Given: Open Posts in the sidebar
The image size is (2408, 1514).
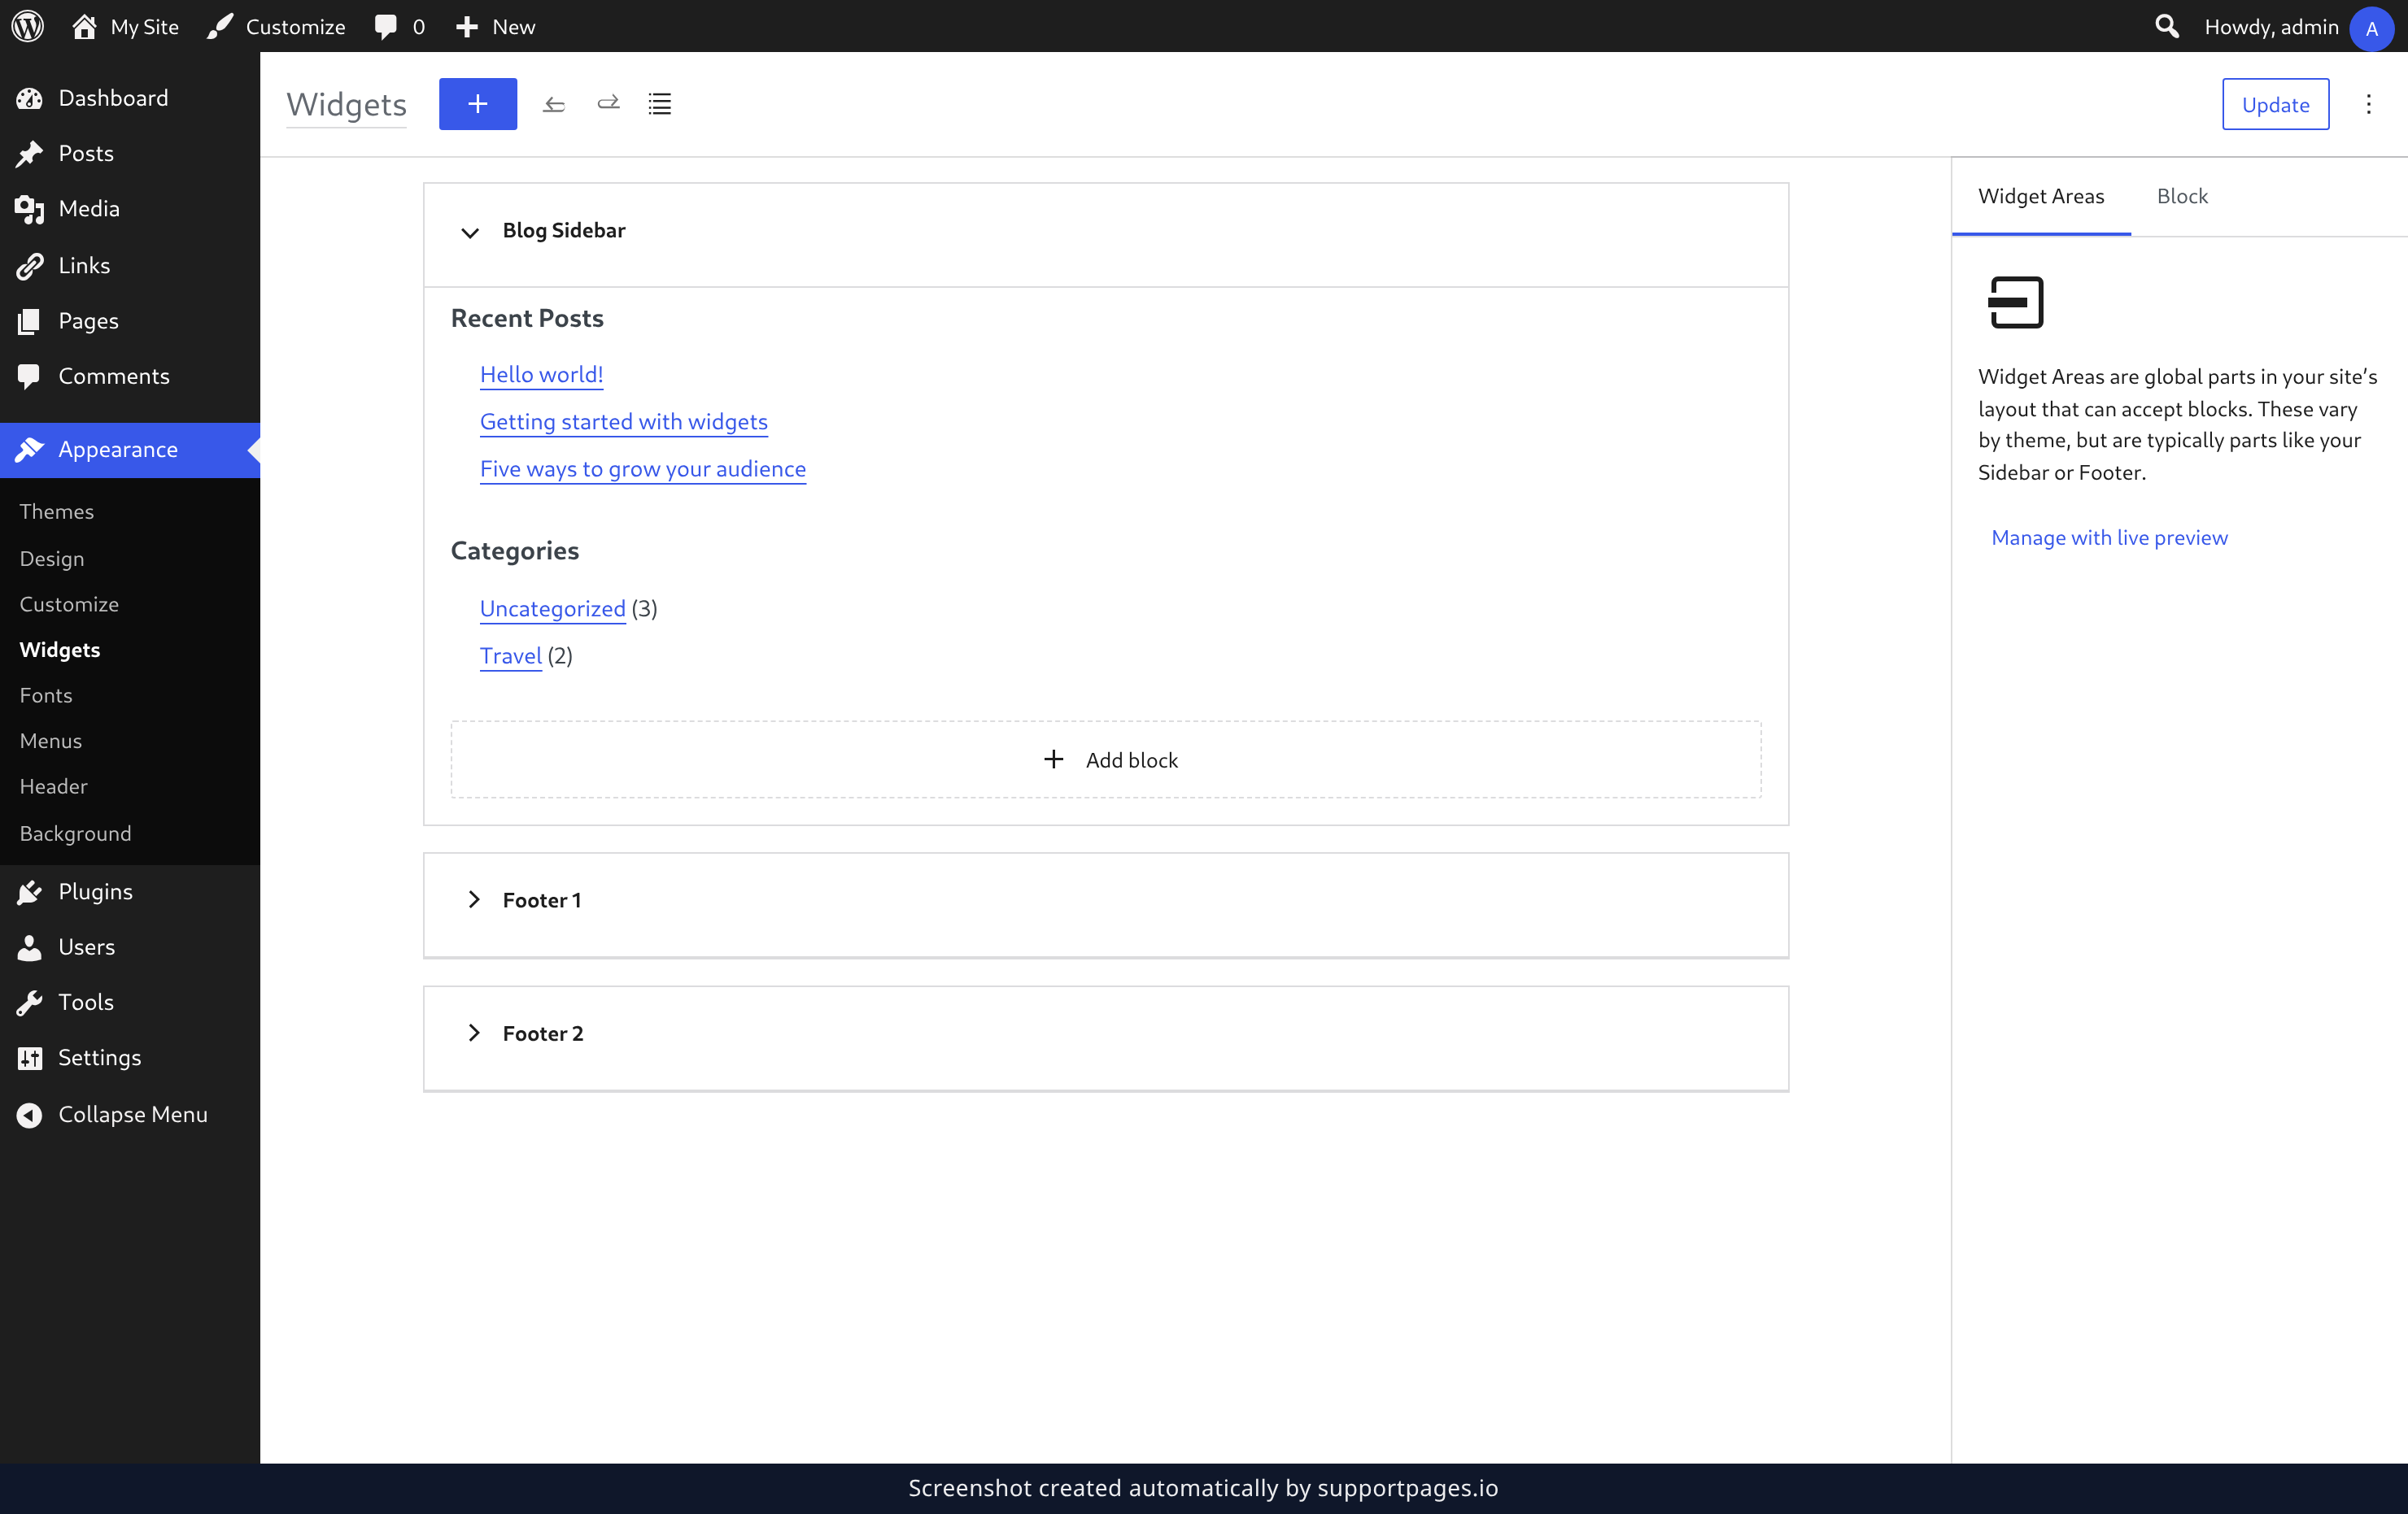Looking at the screenshot, I should pyautogui.click(x=130, y=153).
